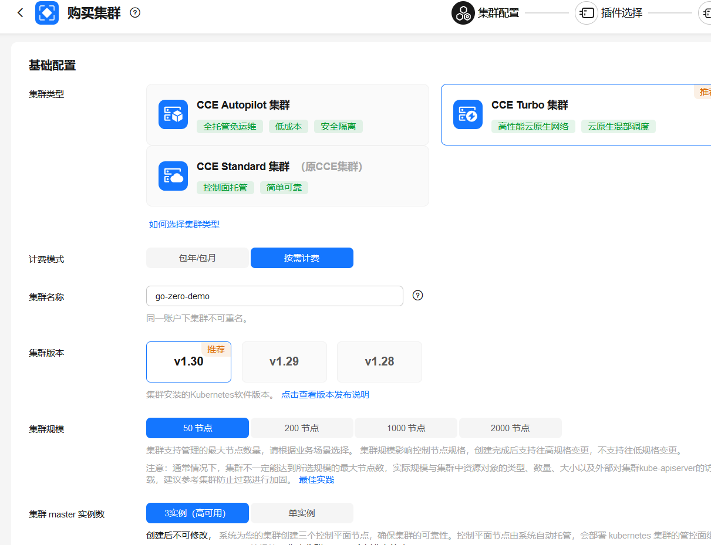Open 最佳实践 link
This screenshot has height=545, width=711.
[316, 479]
